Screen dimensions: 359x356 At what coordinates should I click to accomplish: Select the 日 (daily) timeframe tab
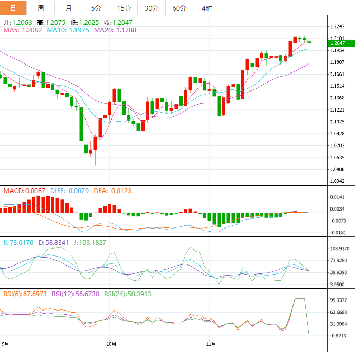click(13, 8)
